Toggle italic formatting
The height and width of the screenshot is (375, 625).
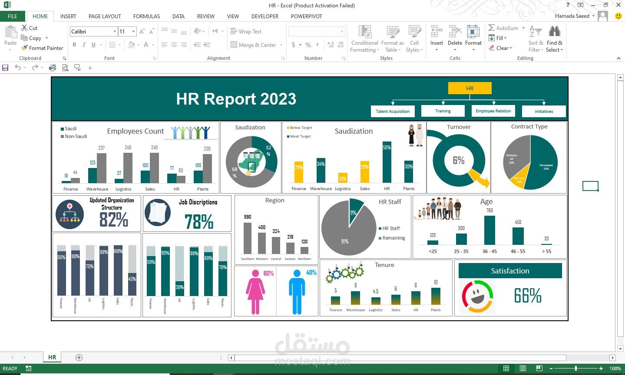[83, 44]
